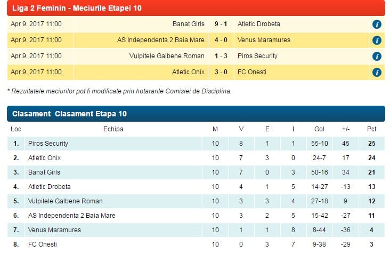Click Clasament Etapa 10 blue header
390x253 pixels.
click(196, 114)
